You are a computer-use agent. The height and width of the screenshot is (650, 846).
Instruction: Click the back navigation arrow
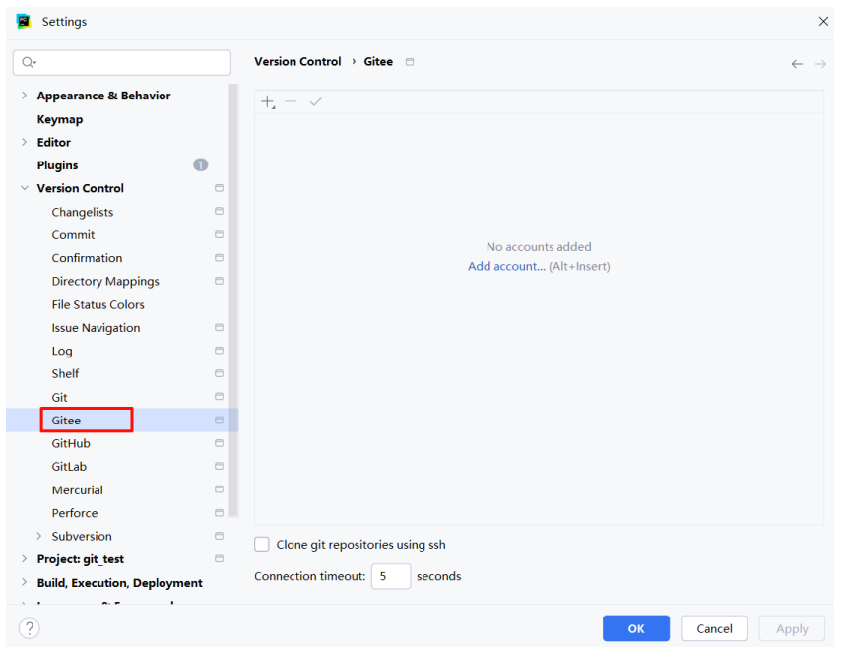pos(797,64)
